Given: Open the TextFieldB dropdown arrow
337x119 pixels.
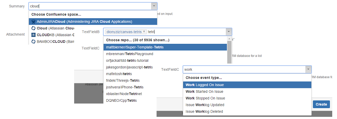Looking at the screenshot, I should [x=229, y=32].
